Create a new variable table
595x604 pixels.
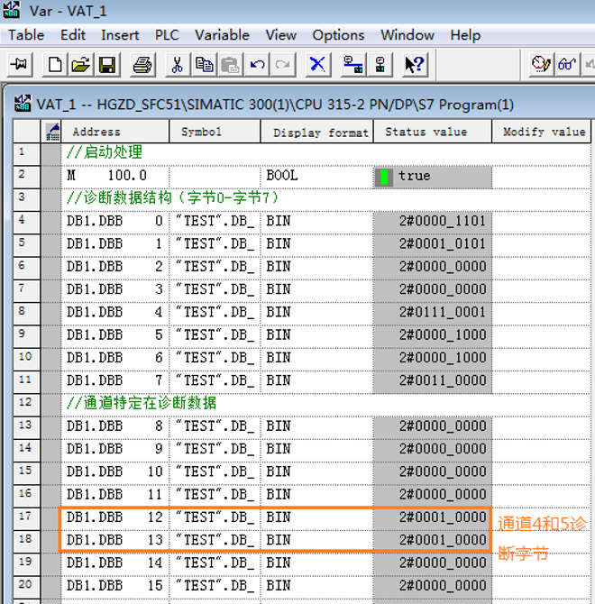(55, 64)
